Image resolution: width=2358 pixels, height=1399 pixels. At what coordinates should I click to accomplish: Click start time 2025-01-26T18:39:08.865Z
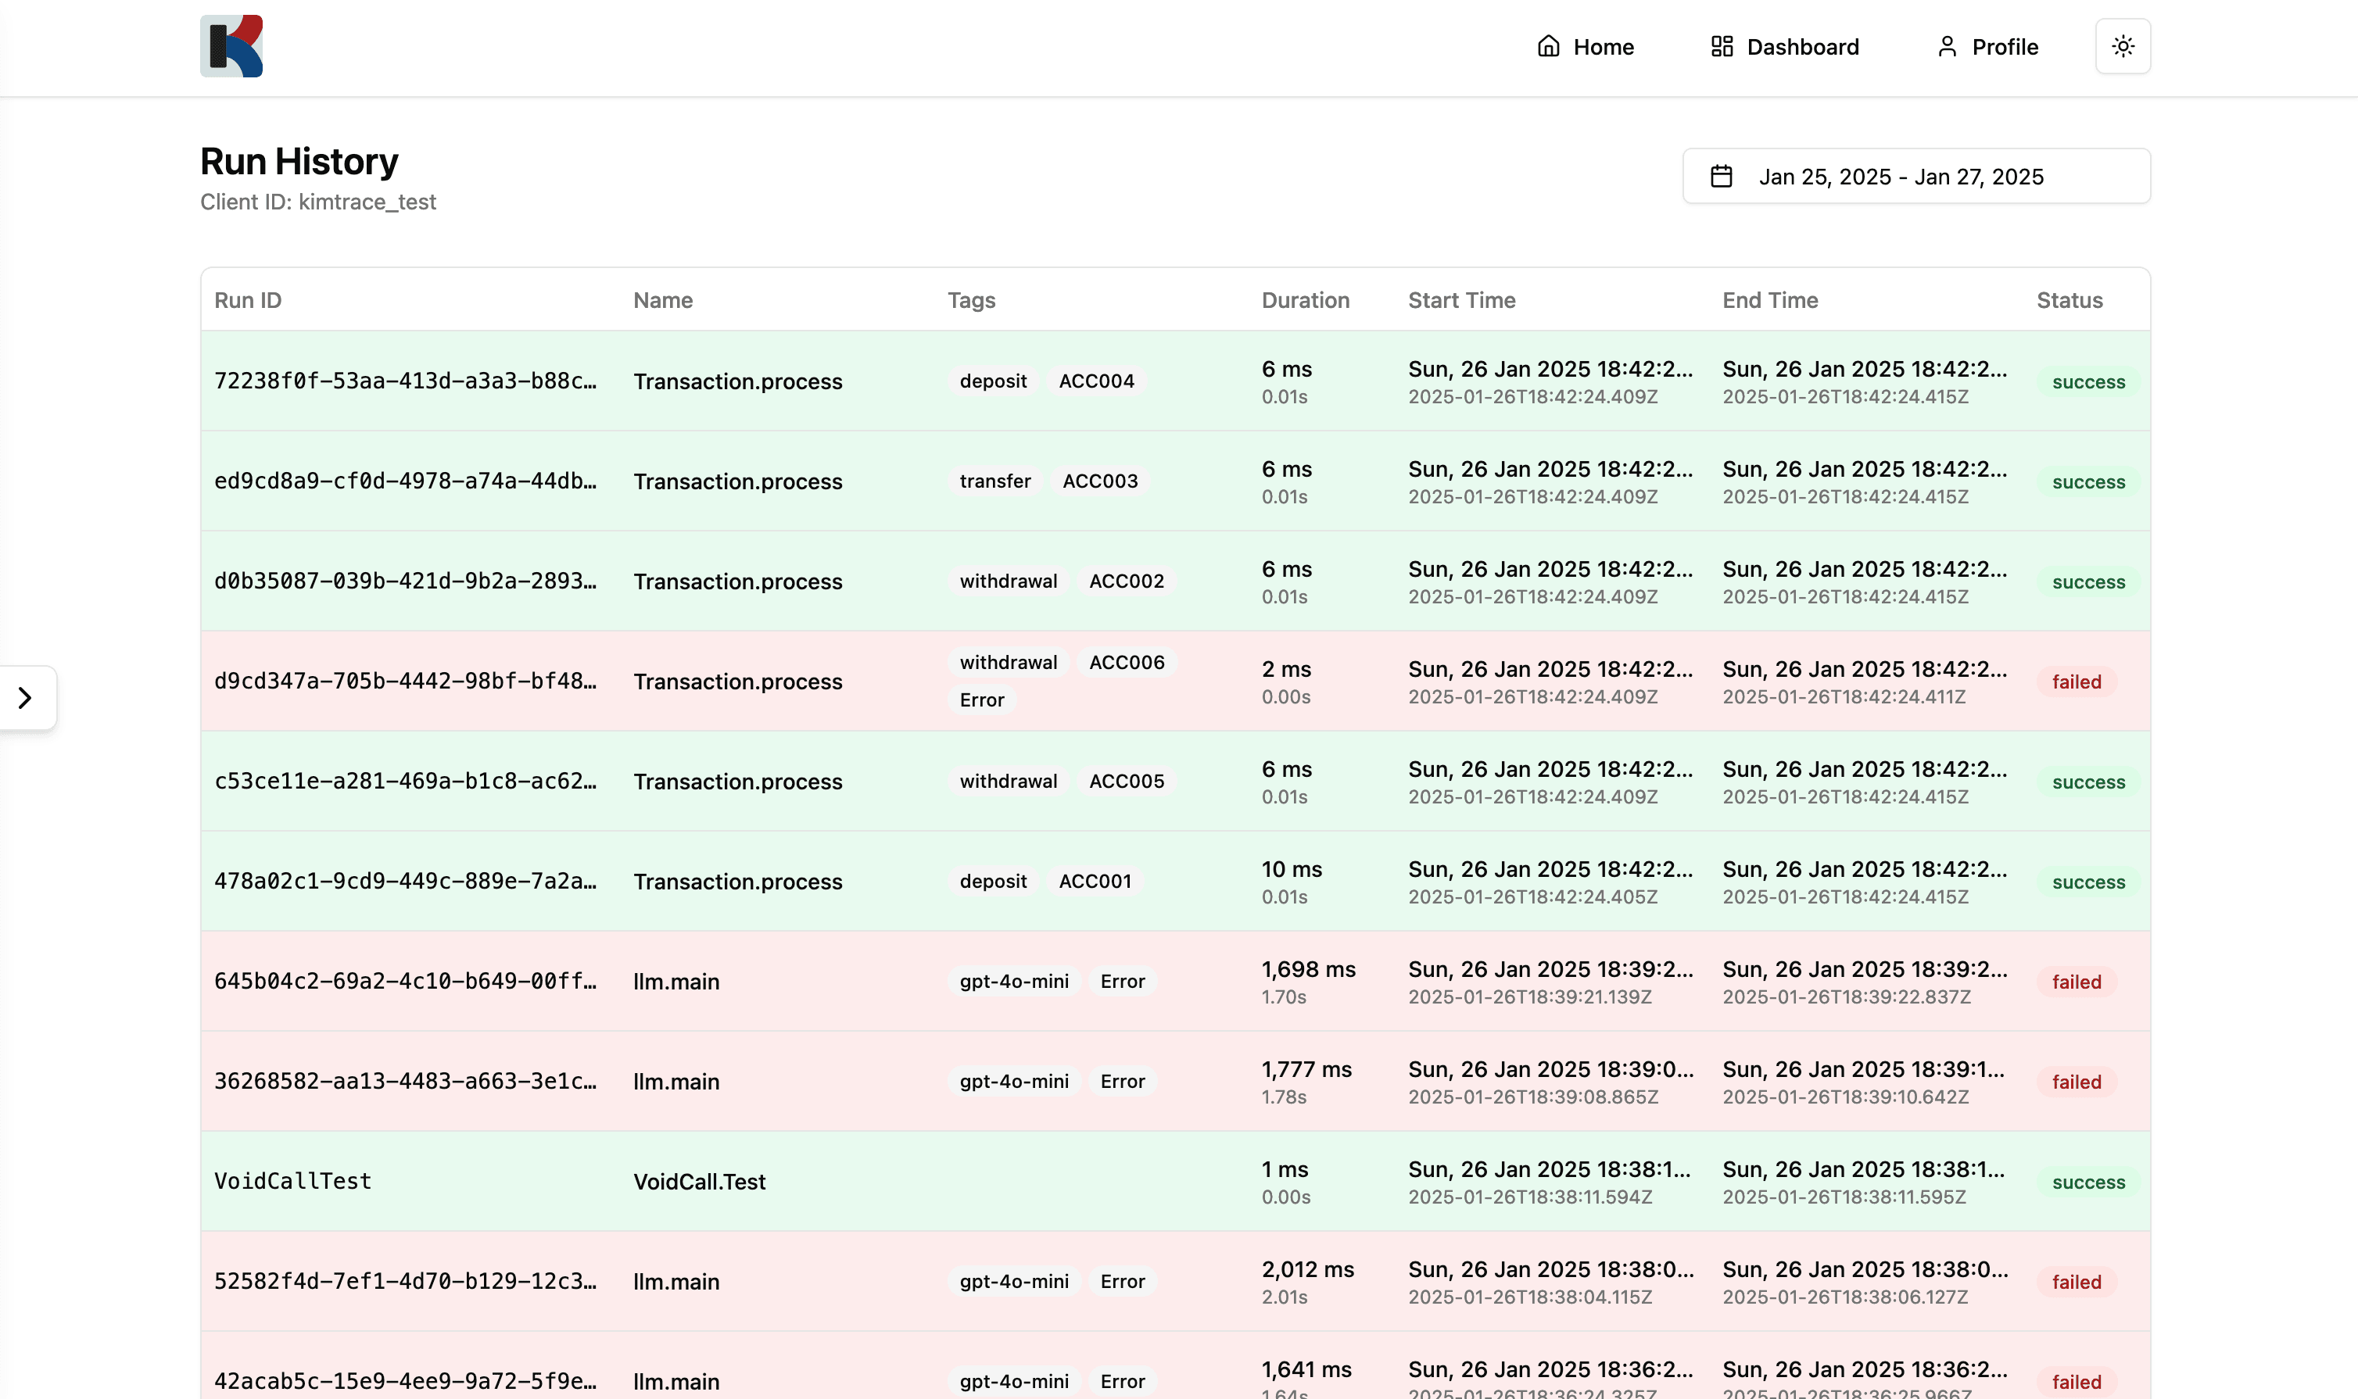point(1533,1097)
